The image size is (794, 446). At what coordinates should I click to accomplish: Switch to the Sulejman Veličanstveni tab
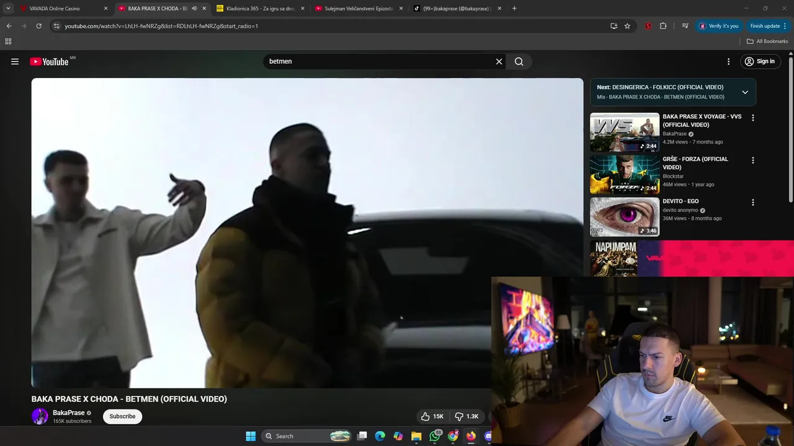click(359, 9)
